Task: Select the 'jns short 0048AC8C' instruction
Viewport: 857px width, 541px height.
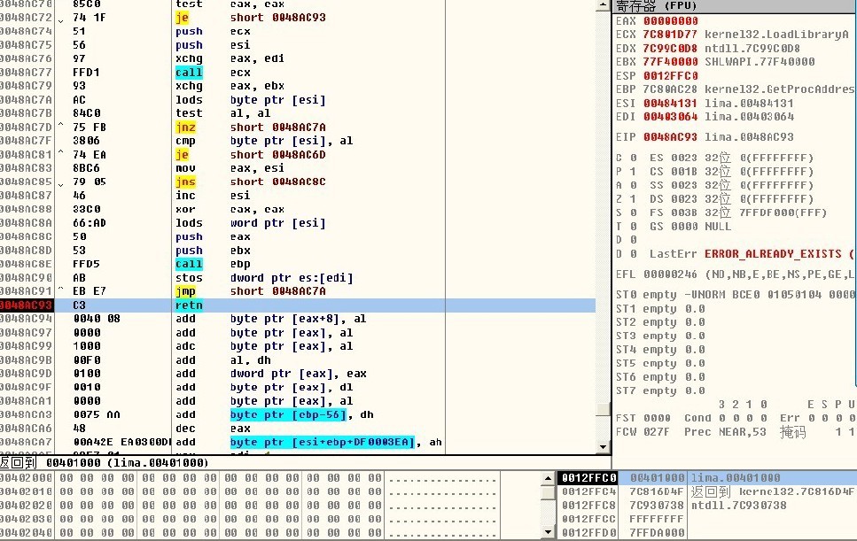Action: click(x=250, y=182)
